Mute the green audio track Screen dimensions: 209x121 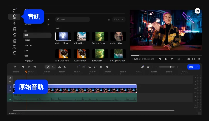tap(10, 96)
